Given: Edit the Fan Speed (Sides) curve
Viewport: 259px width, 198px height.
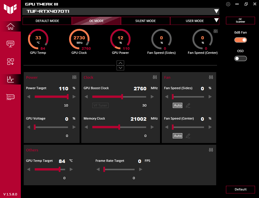Looking at the screenshot, I should coord(188,105).
